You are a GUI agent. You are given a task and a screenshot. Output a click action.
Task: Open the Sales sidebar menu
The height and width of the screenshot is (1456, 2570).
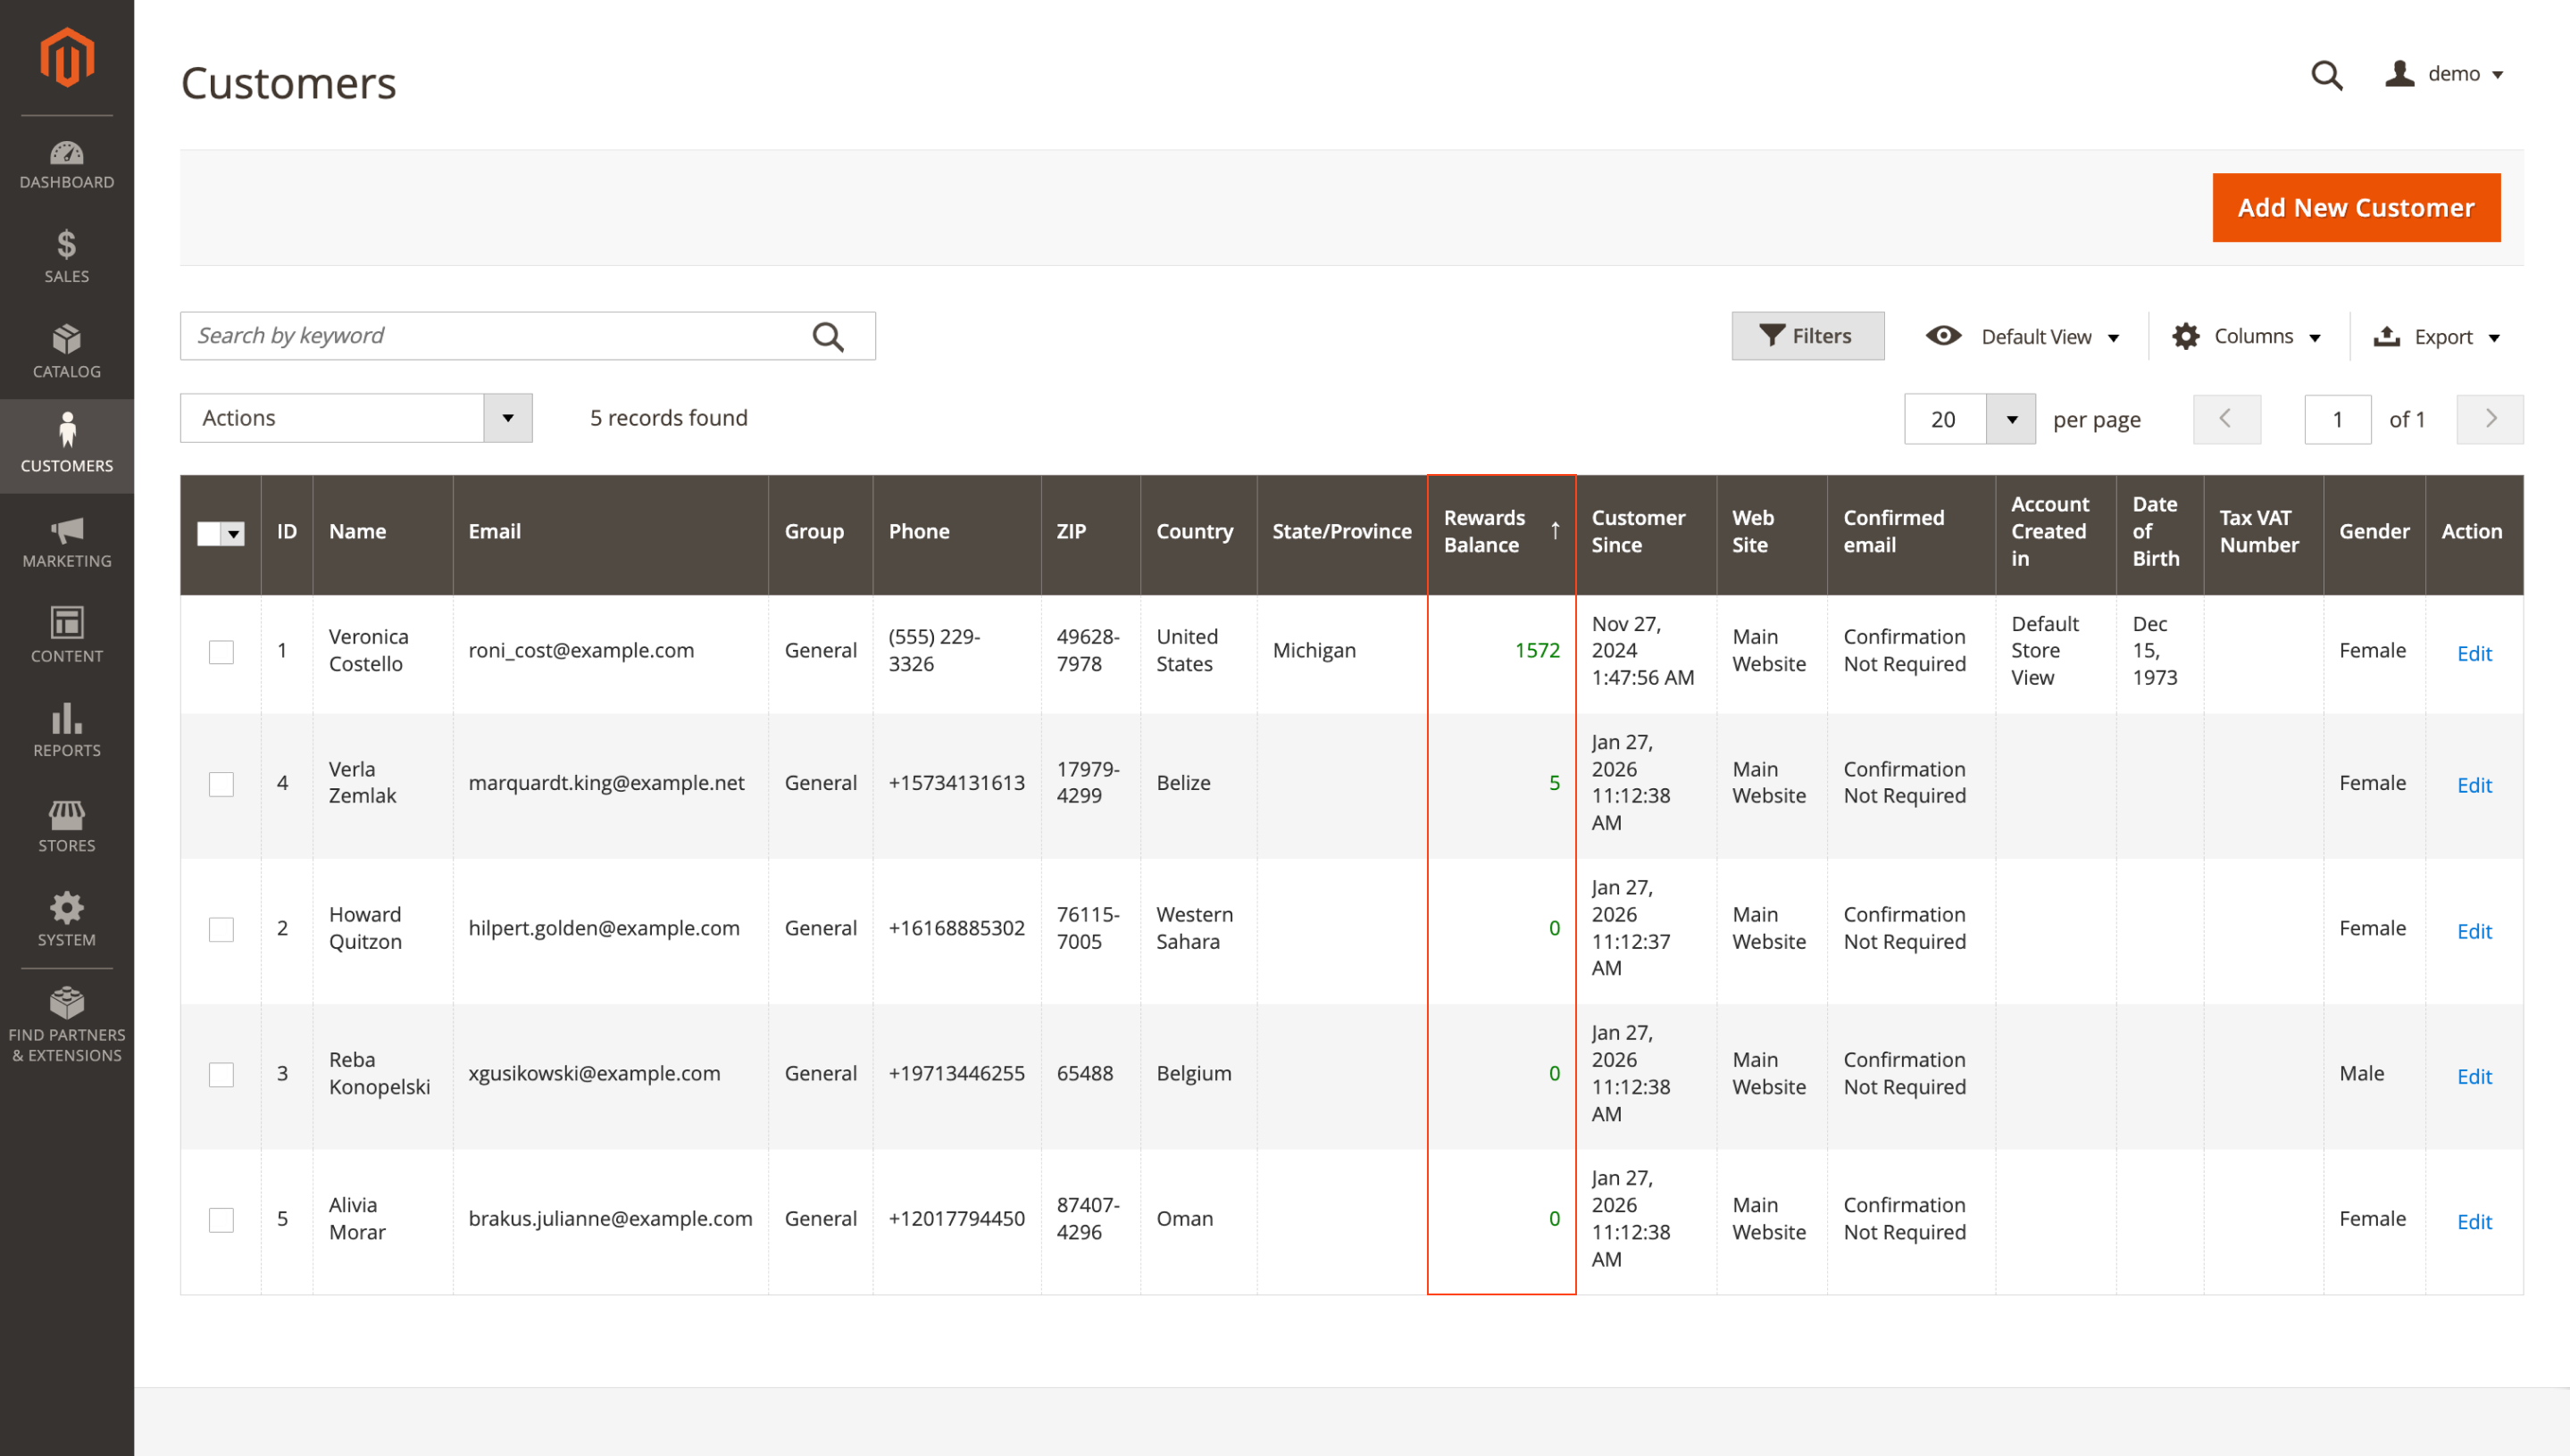pyautogui.click(x=67, y=257)
